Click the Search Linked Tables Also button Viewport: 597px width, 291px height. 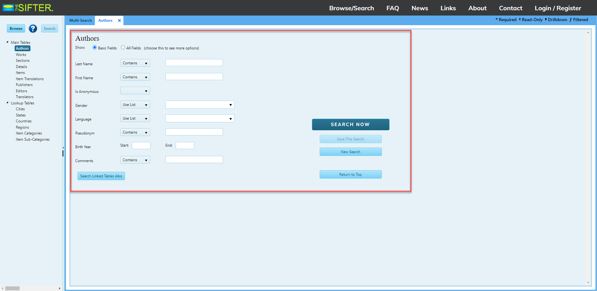click(x=101, y=176)
